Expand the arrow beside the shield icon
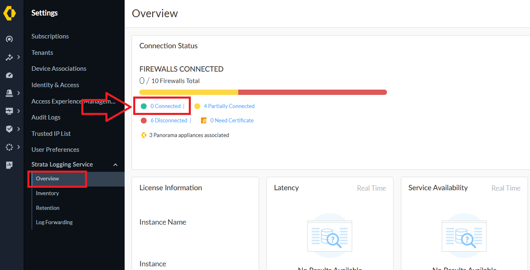The image size is (530, 270). pyautogui.click(x=18, y=129)
